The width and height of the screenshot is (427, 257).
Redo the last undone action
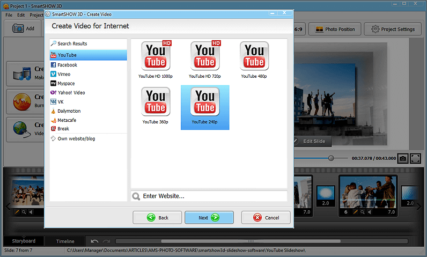click(106, 241)
